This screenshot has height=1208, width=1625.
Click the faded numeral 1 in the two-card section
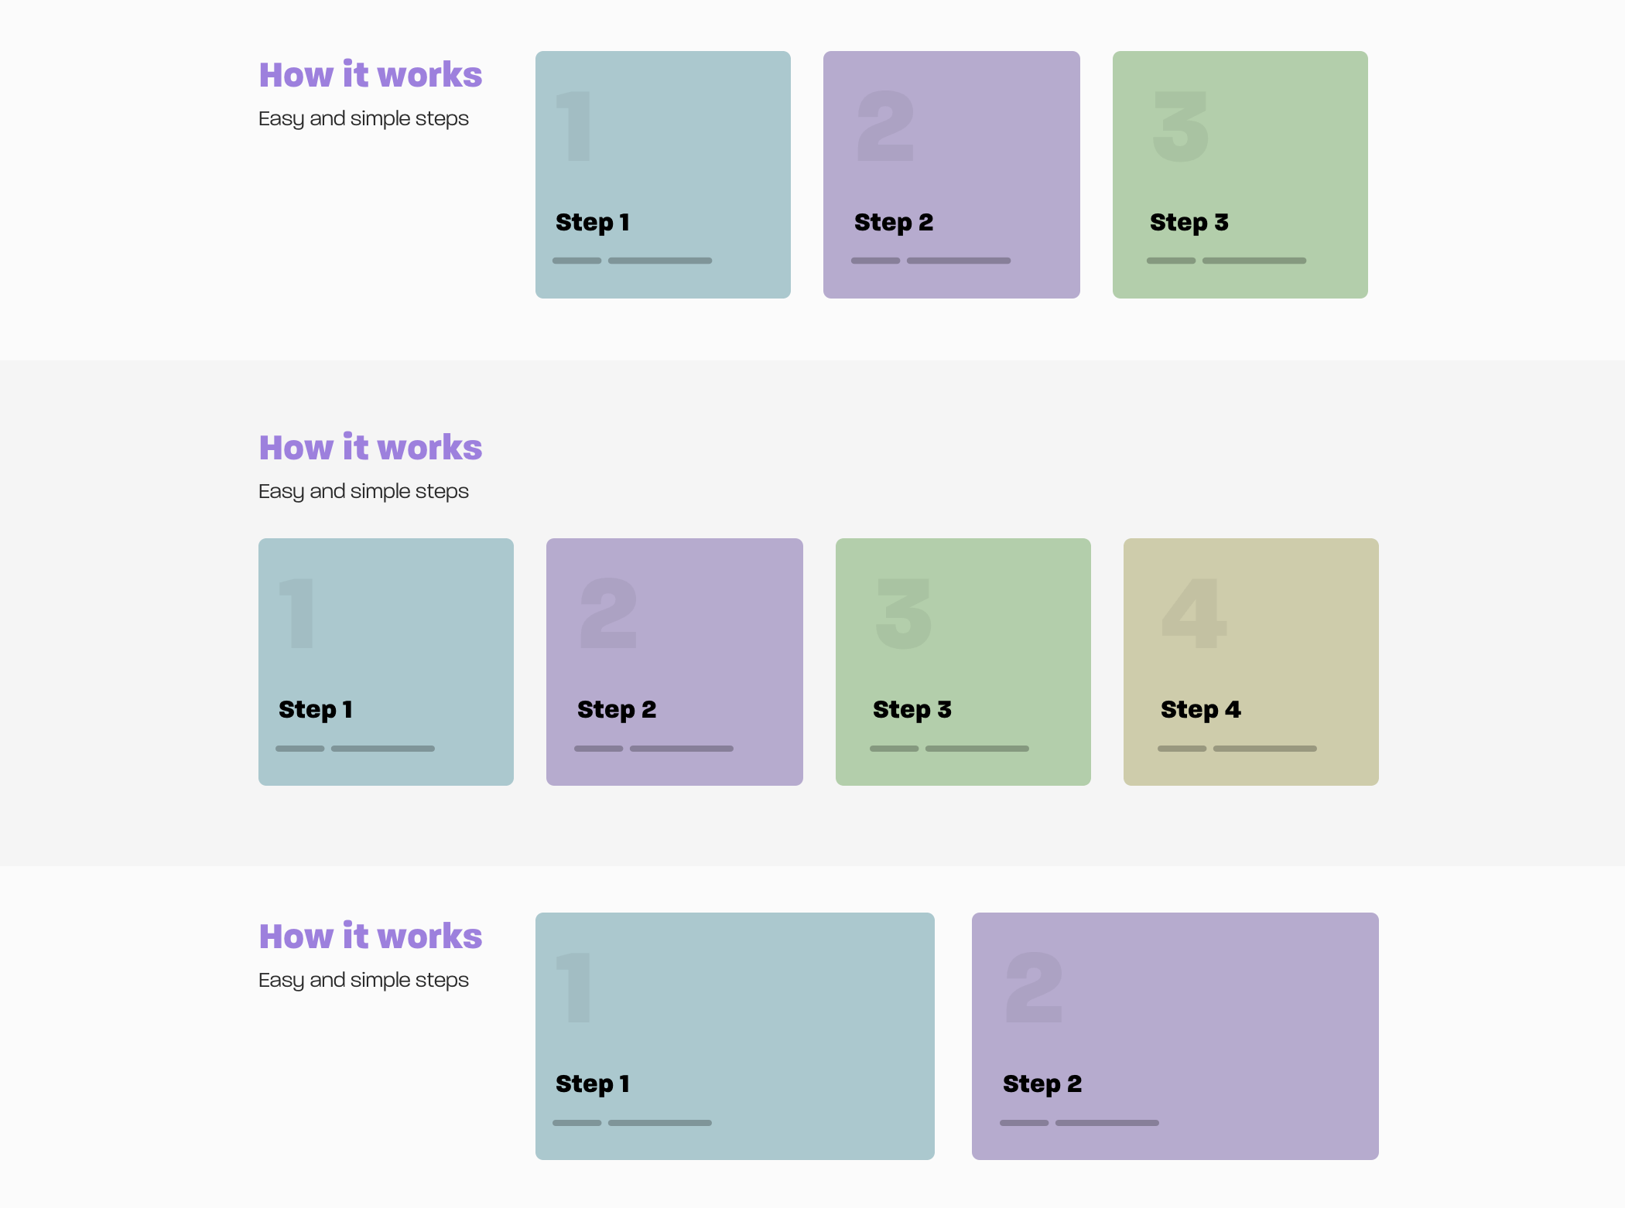(574, 988)
